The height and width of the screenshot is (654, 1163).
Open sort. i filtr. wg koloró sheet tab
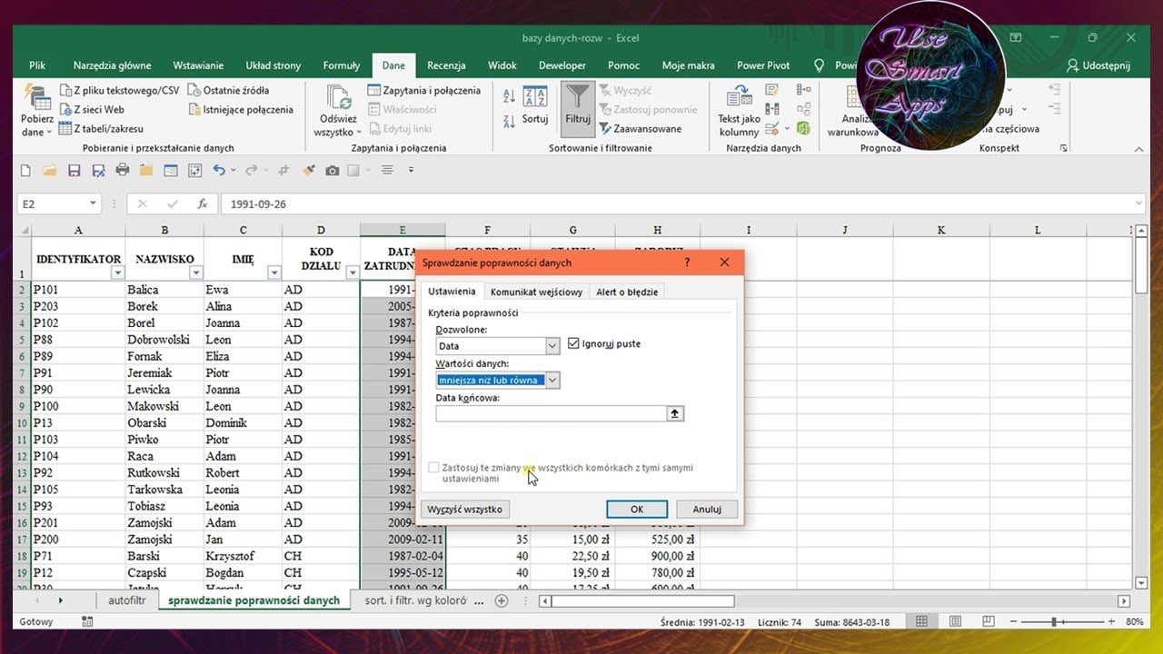[416, 600]
